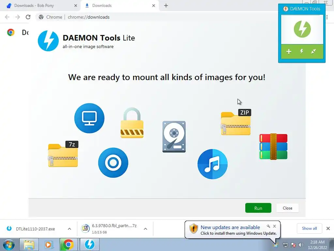The width and height of the screenshot is (334, 251).
Task: Click the chrome://downloads address bar
Action: pyautogui.click(x=157, y=17)
